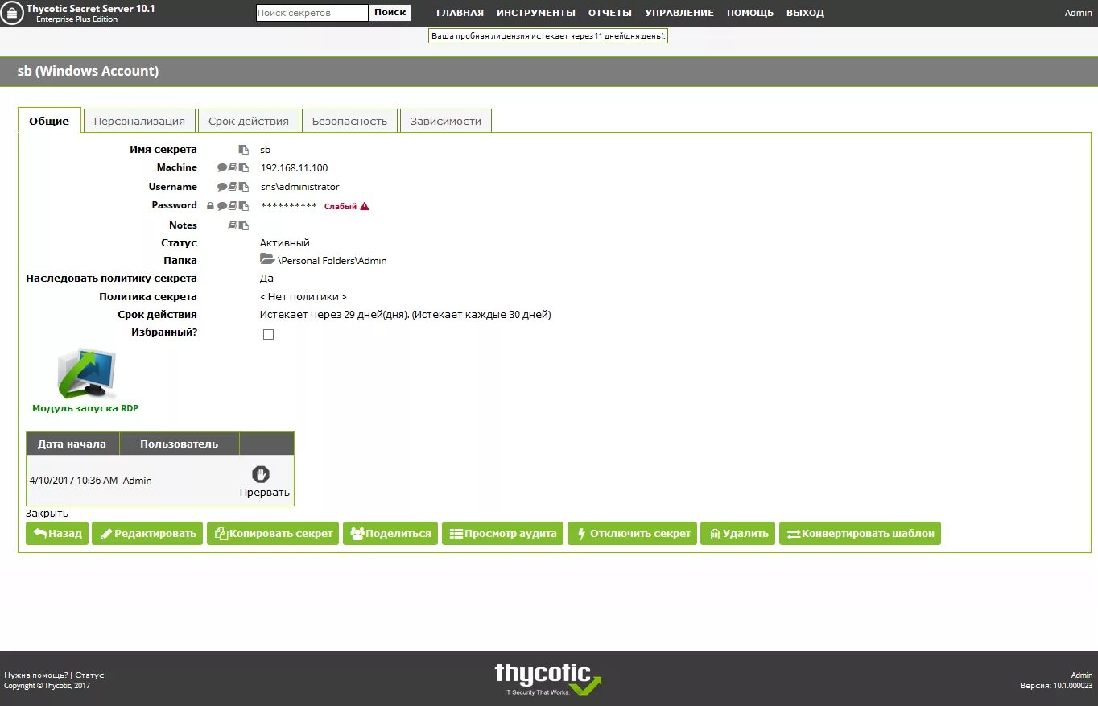Screen dimensions: 1098x706
Task: Click the Слабый password strength label
Action: [340, 207]
